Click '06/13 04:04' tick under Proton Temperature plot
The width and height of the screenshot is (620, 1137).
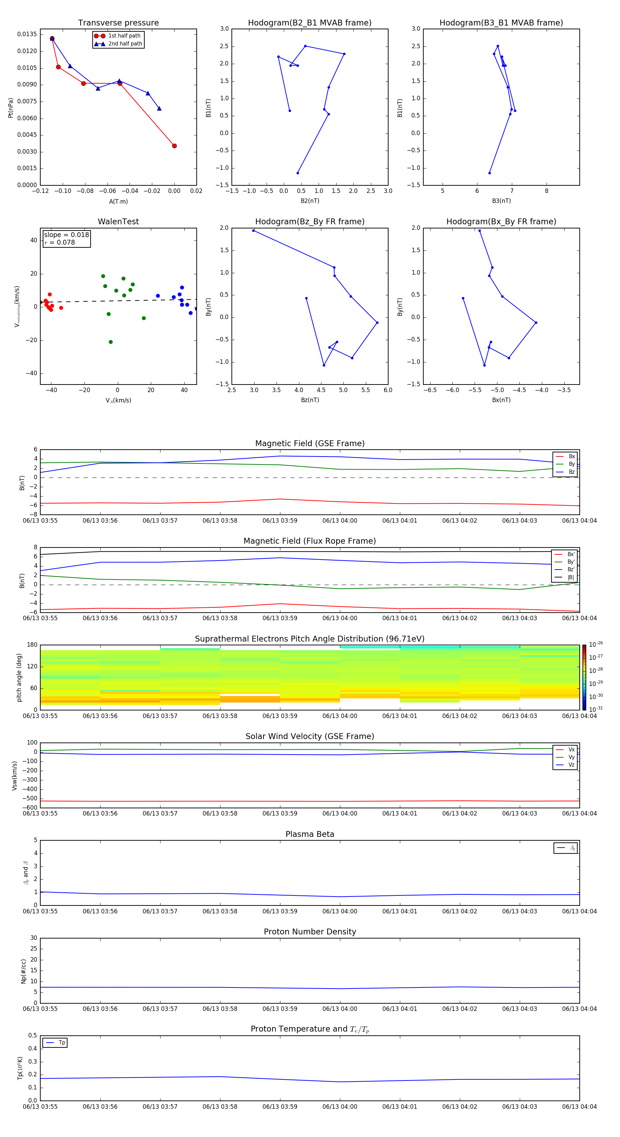pos(579,1107)
